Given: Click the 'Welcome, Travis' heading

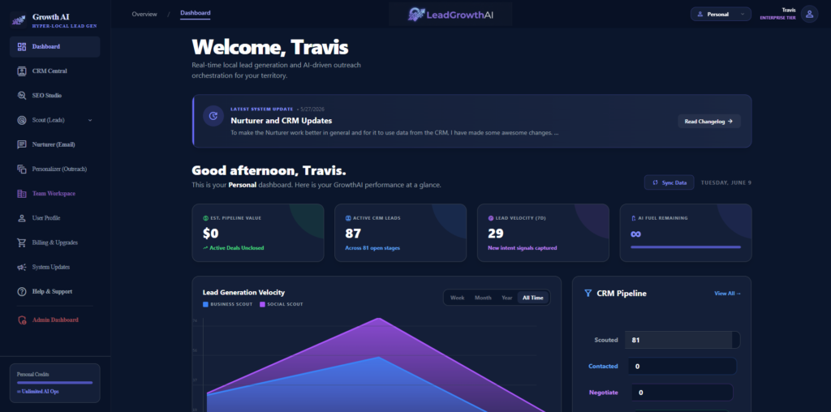Looking at the screenshot, I should (x=269, y=48).
